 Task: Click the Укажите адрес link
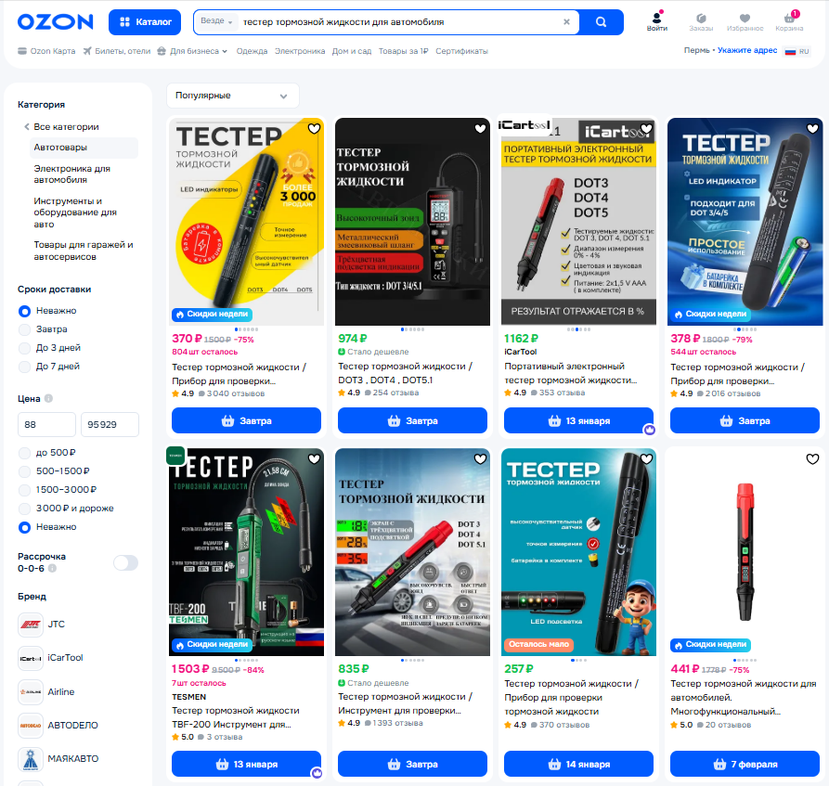tap(747, 50)
